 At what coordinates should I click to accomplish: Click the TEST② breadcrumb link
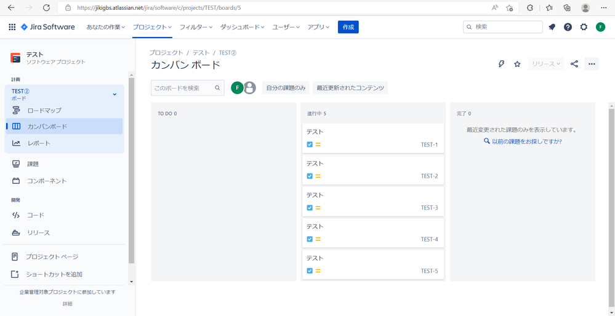pos(228,52)
